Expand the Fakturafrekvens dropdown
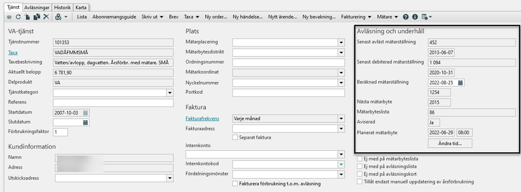521x192 pixels. point(341,118)
